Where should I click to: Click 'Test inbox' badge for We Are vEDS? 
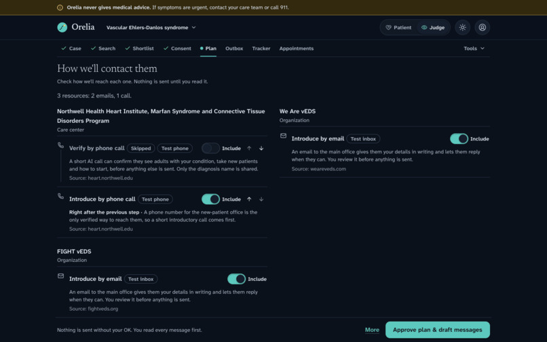click(363, 138)
